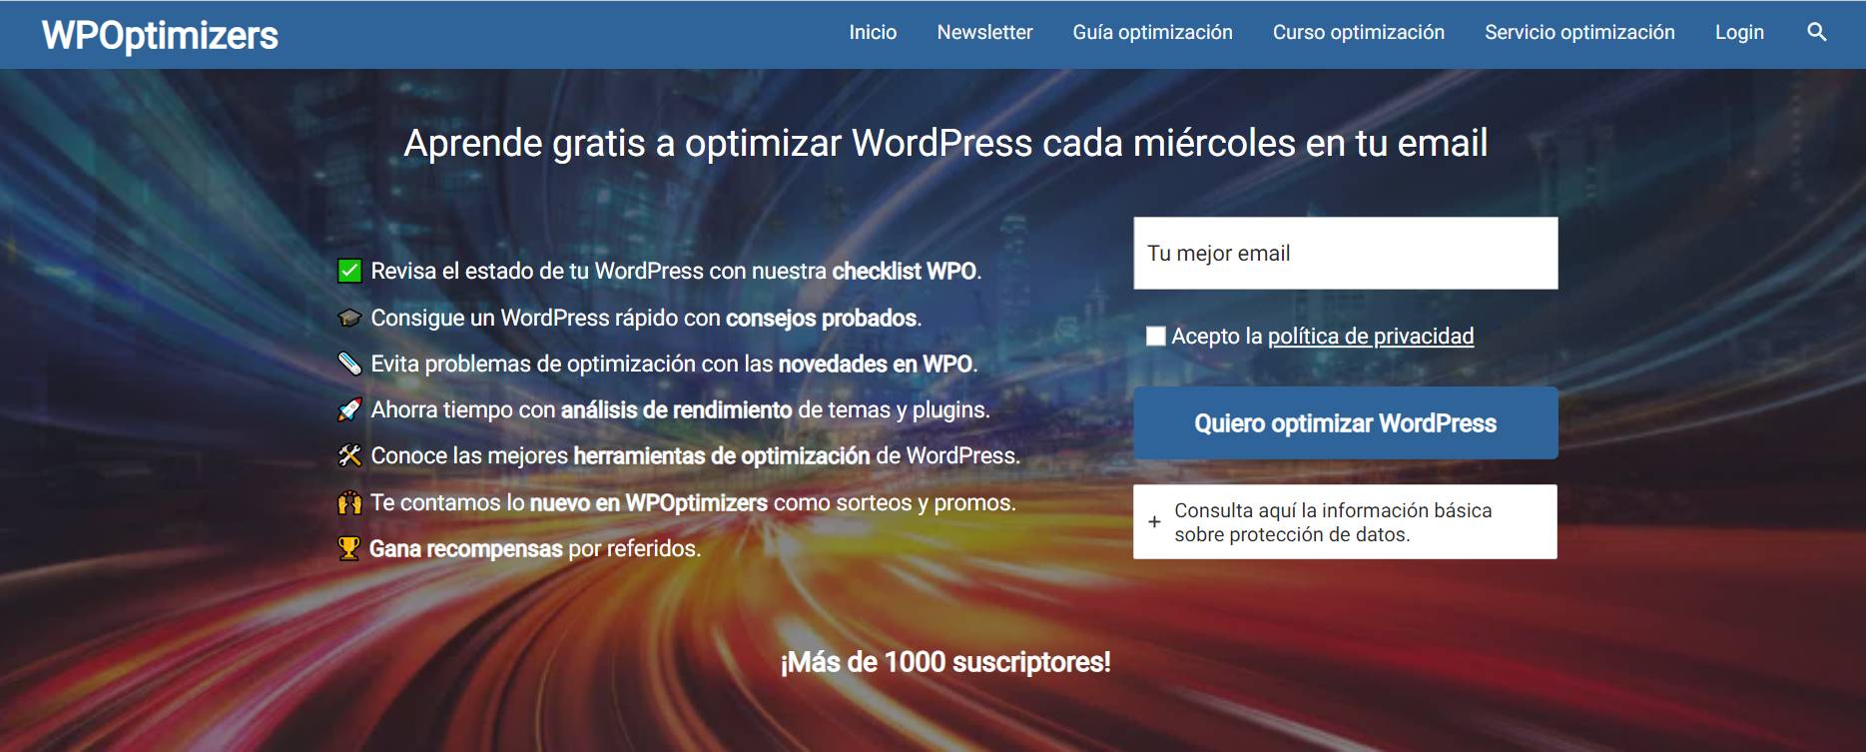The width and height of the screenshot is (1866, 752).
Task: Open the Newsletter menu item
Action: [x=984, y=32]
